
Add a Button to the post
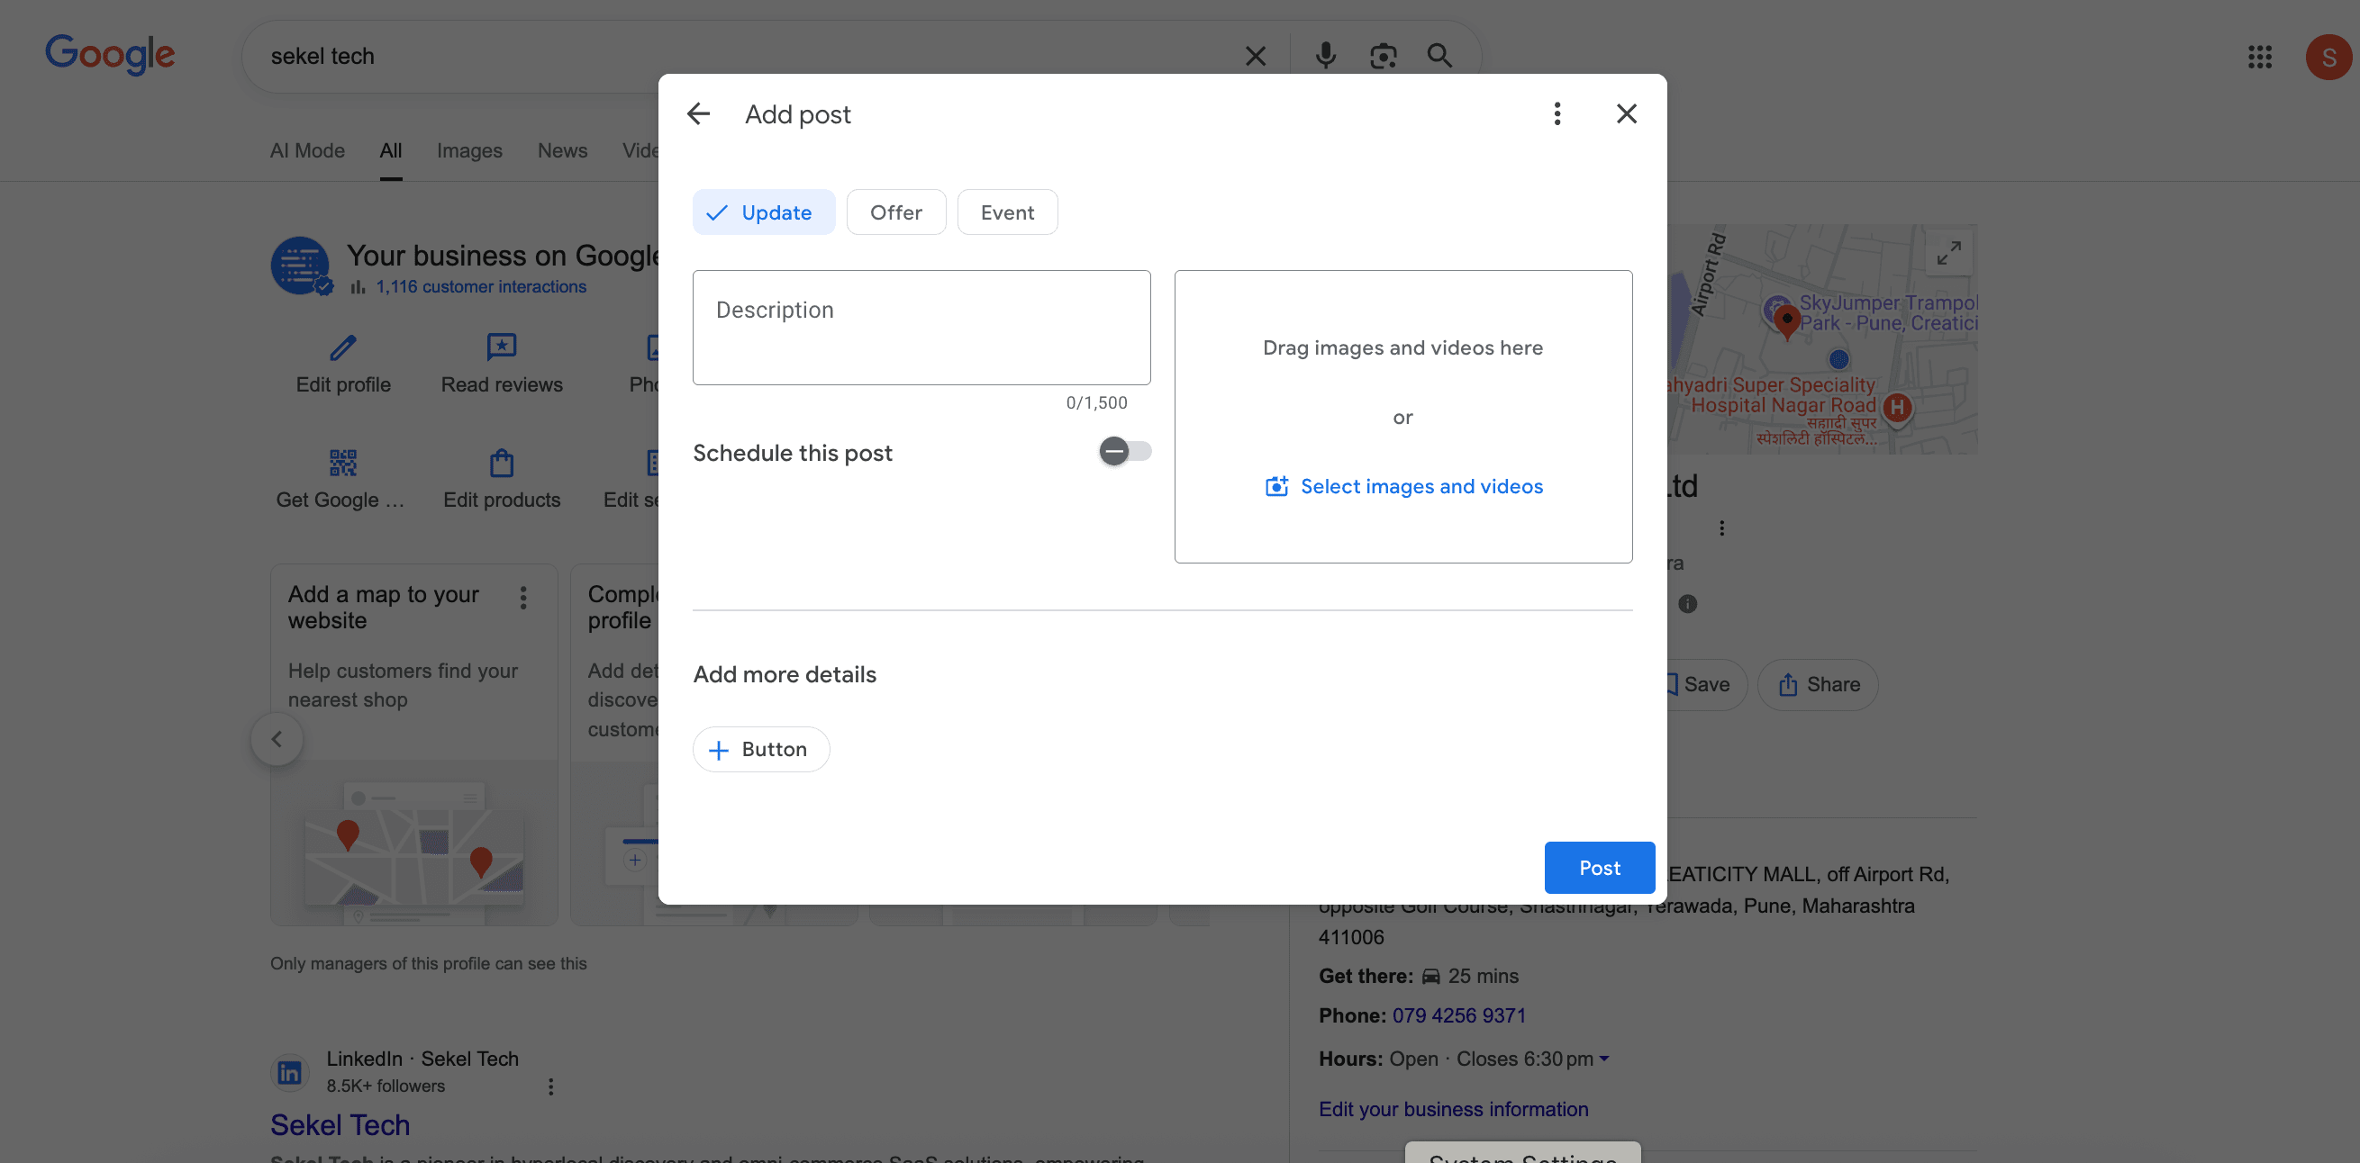pos(760,749)
